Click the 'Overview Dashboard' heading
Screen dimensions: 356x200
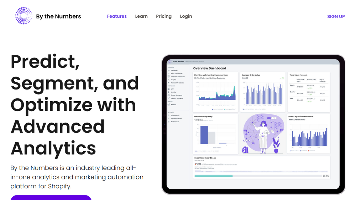click(x=210, y=68)
